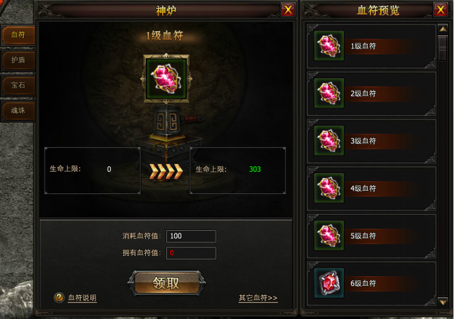Select the red 6级血符 gem icon

(329, 283)
